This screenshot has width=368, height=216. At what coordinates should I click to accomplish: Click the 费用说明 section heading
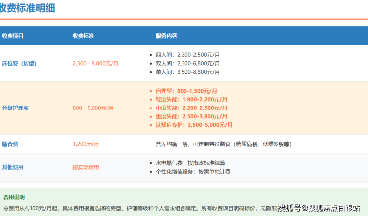click(14, 197)
